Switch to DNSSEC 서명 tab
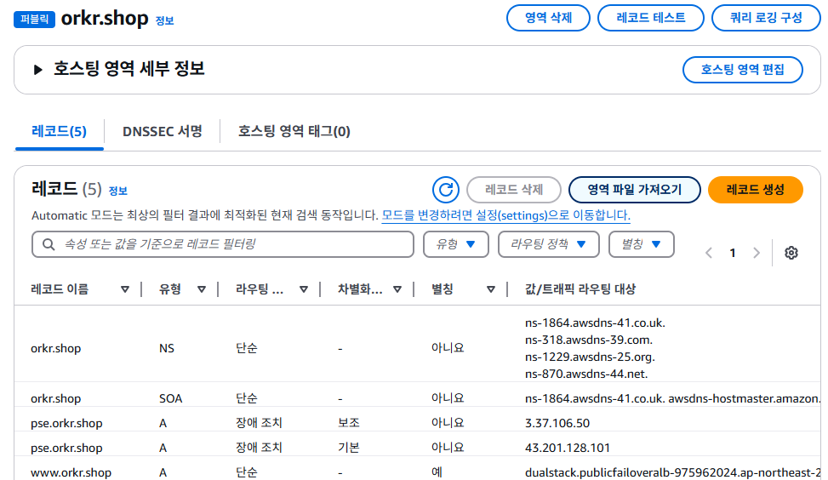 tap(163, 131)
